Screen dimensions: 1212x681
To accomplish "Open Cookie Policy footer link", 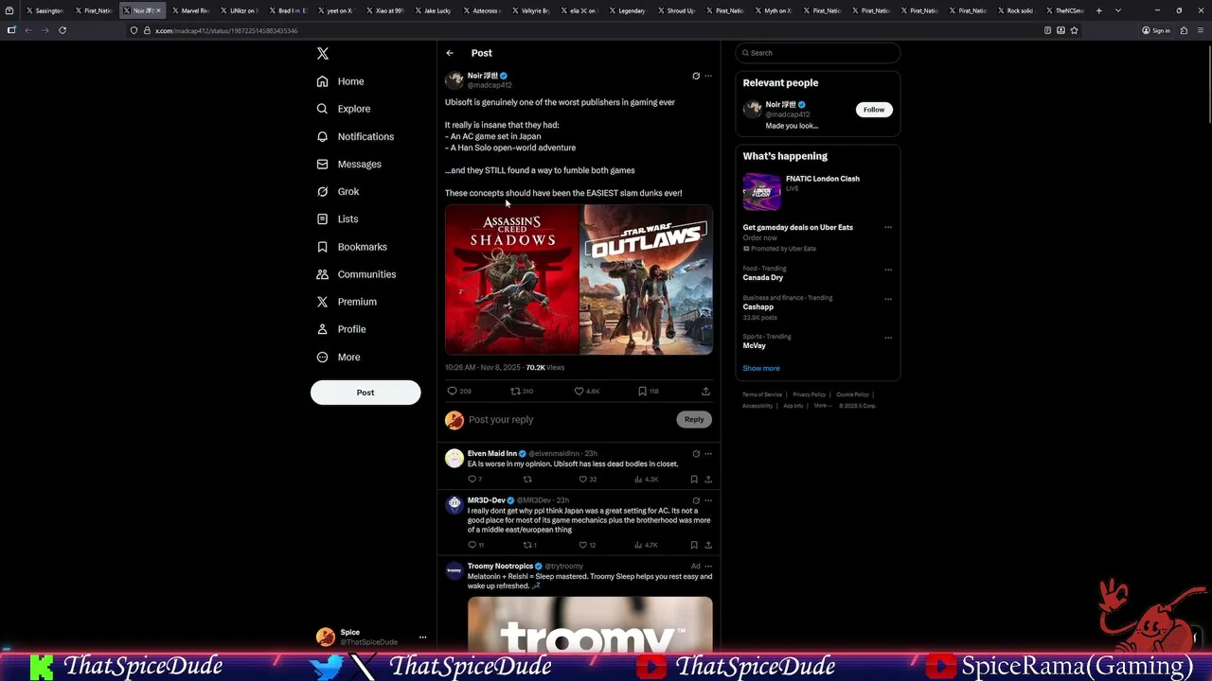I will (x=852, y=394).
